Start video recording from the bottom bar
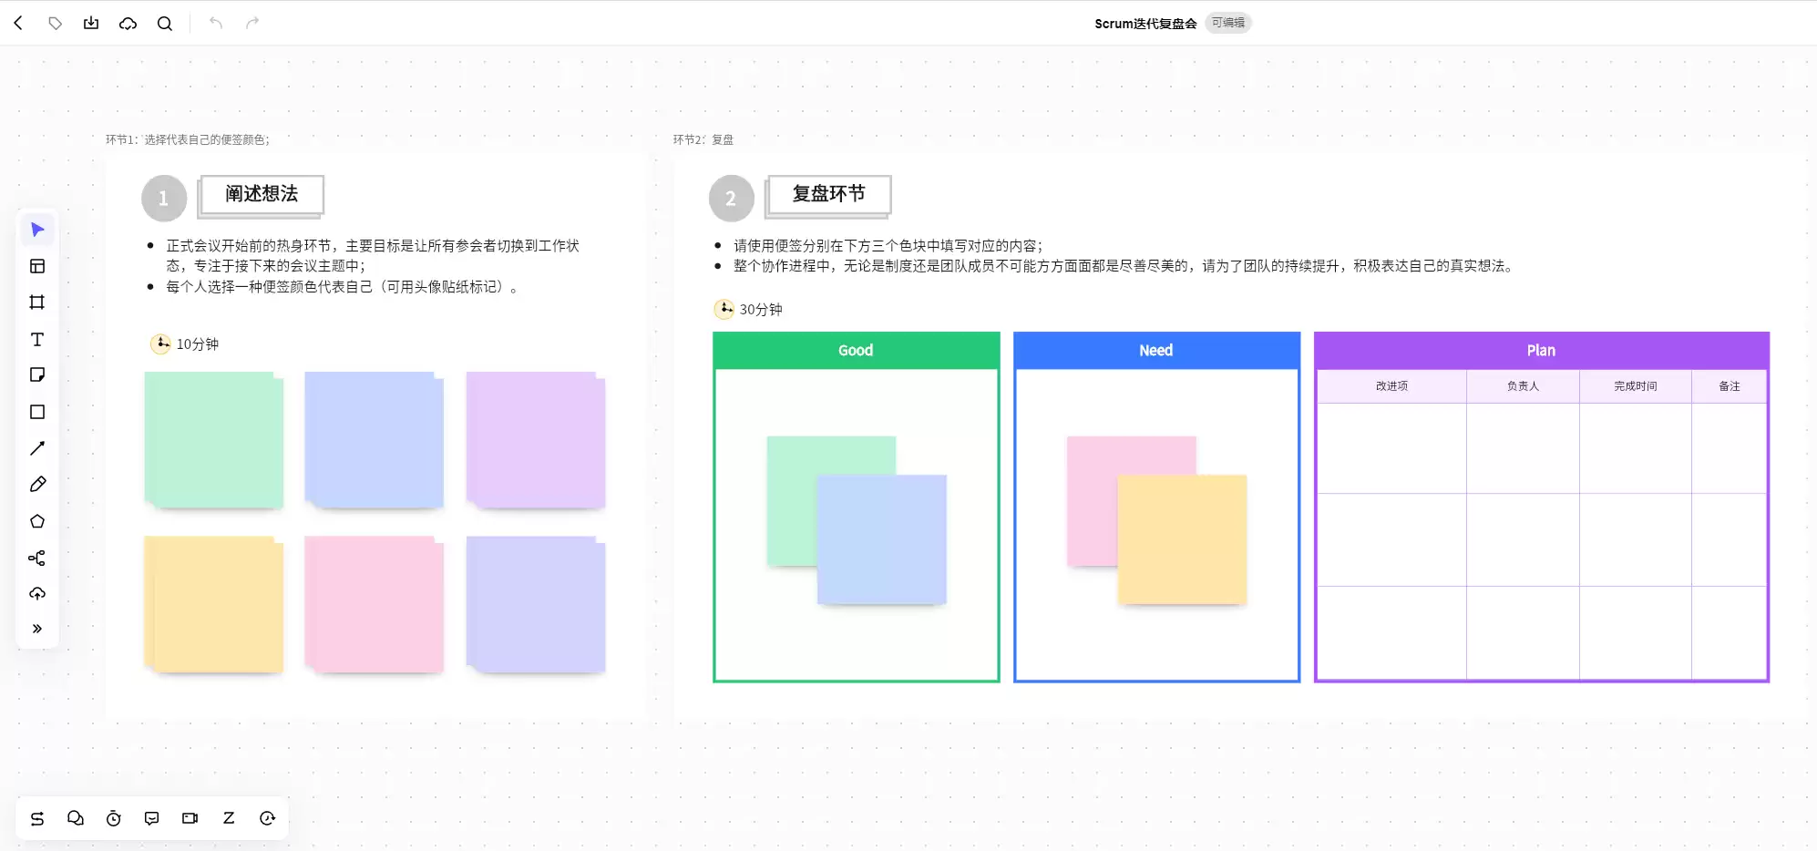 (190, 818)
